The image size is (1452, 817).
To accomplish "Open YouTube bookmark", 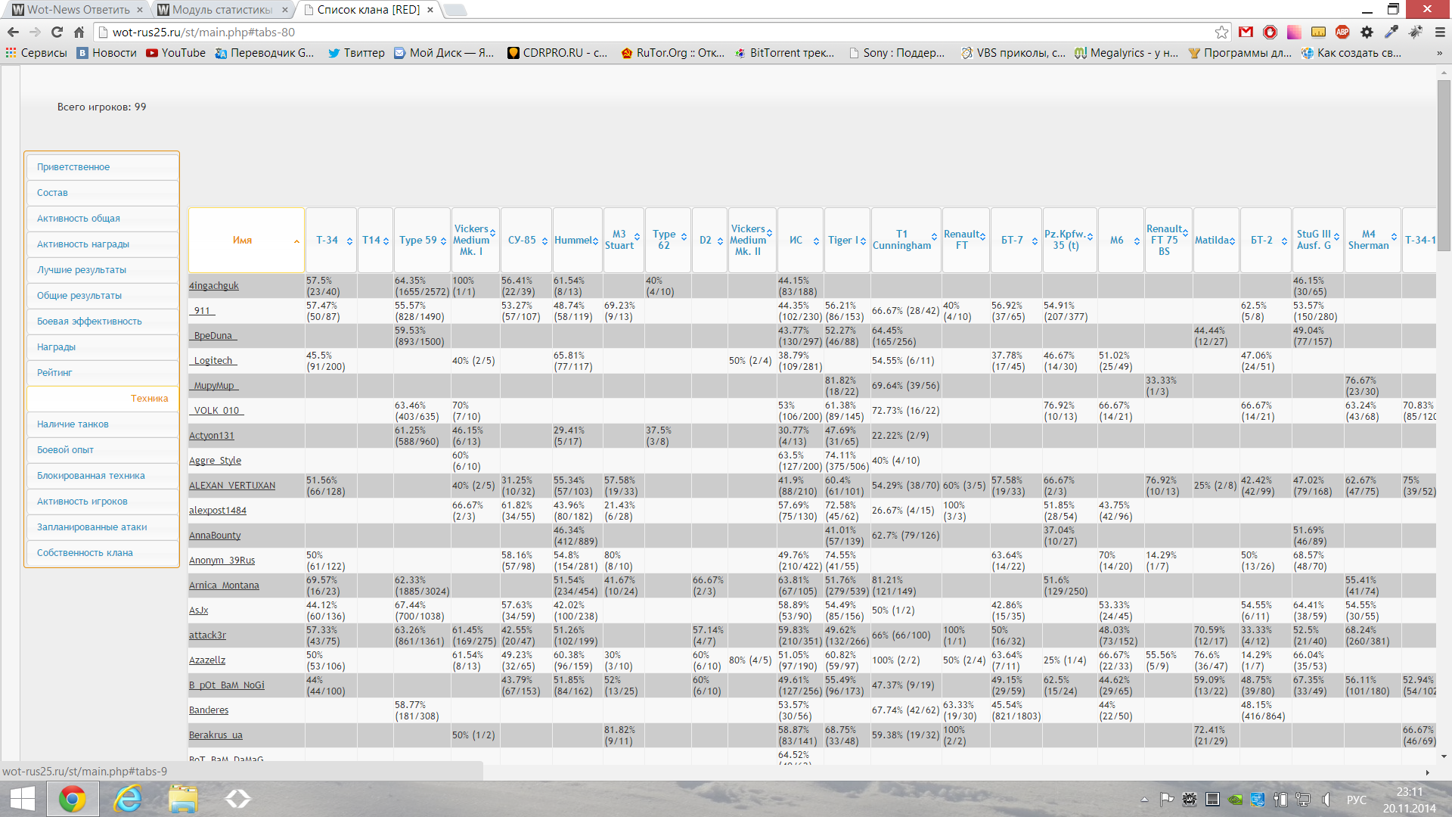I will (x=175, y=53).
